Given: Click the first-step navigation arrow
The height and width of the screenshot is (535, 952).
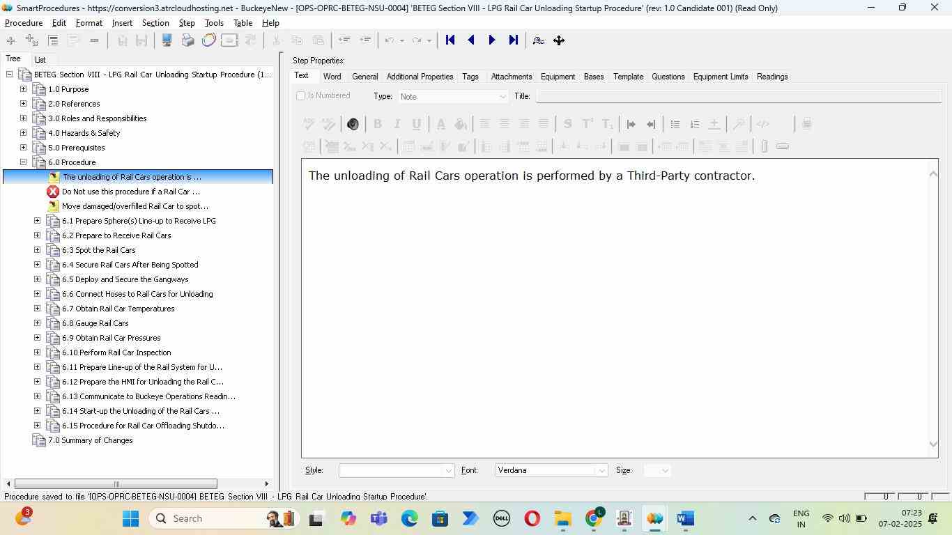Looking at the screenshot, I should pyautogui.click(x=450, y=40).
